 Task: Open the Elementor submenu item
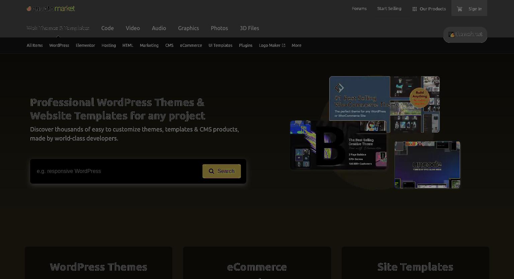85,45
